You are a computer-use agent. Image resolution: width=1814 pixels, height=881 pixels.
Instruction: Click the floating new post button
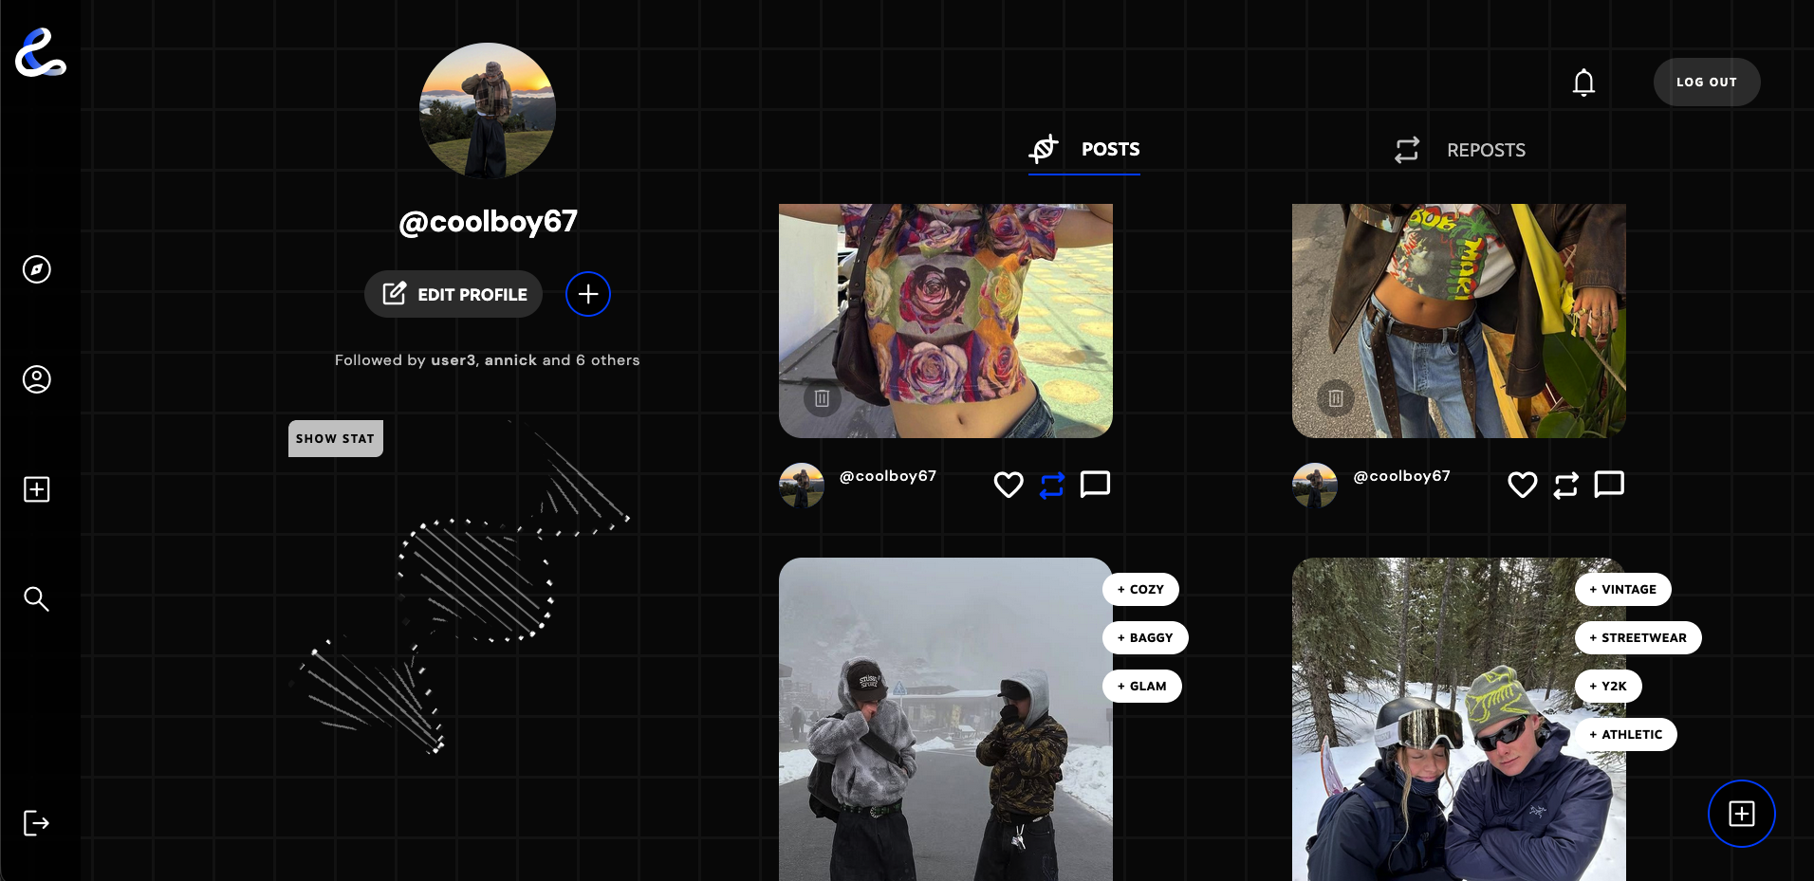[x=1742, y=814]
